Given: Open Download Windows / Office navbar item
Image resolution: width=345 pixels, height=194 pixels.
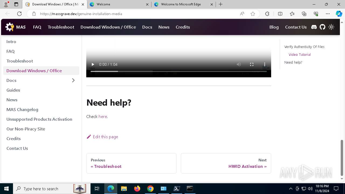Looking at the screenshot, I should [x=108, y=27].
